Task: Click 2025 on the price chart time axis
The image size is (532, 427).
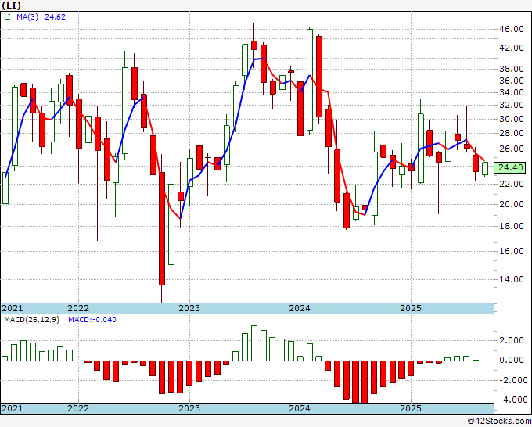Action: 411,308
